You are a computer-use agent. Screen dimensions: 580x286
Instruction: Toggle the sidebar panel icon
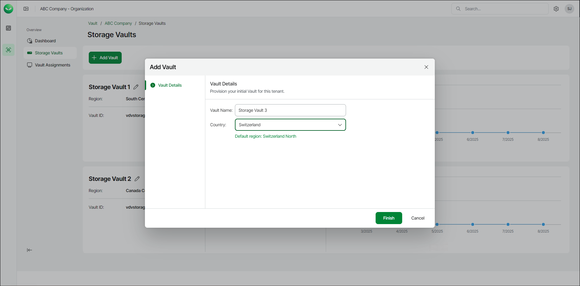tap(26, 9)
